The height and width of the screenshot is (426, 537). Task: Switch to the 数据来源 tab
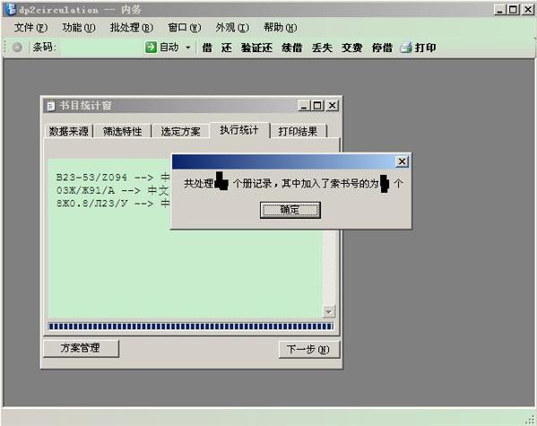tap(68, 131)
